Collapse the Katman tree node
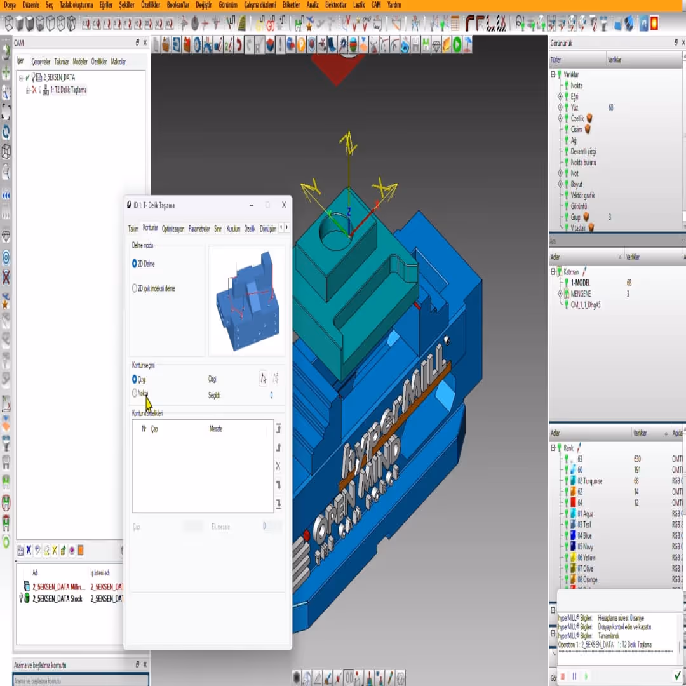This screenshot has height=686, width=686. coord(553,272)
